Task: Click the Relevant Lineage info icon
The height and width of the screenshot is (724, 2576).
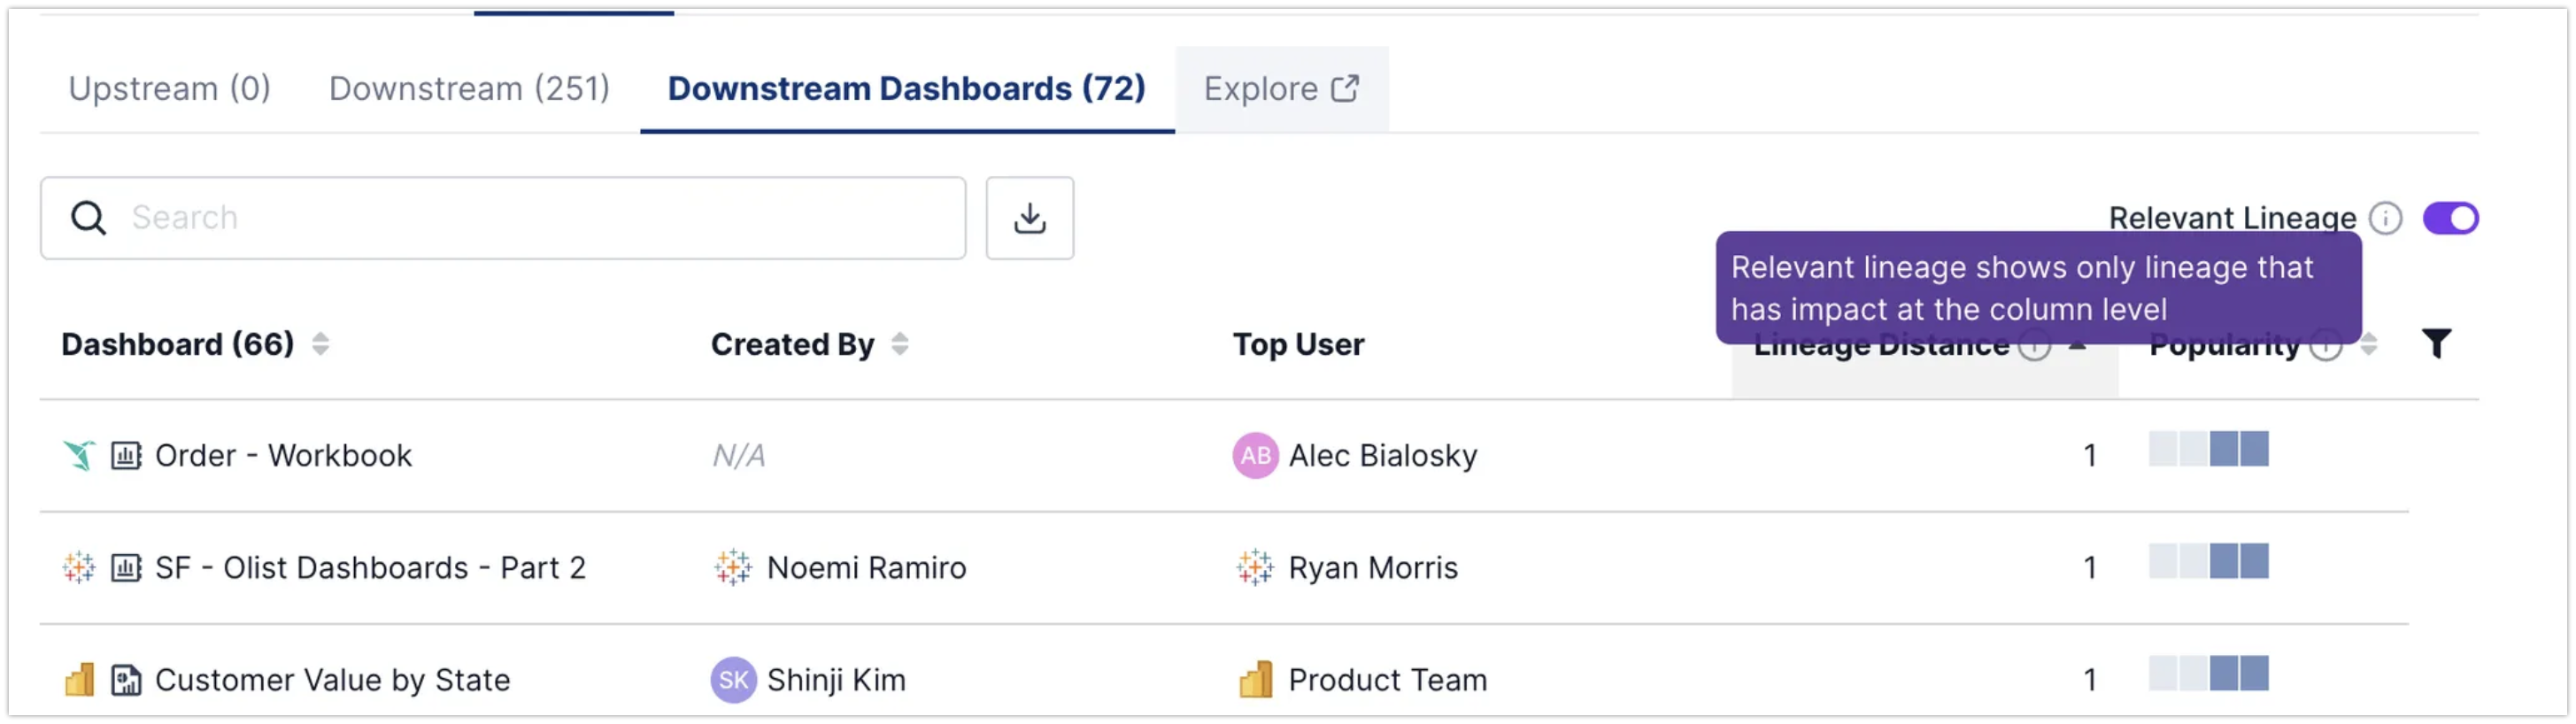Action: tap(2386, 218)
